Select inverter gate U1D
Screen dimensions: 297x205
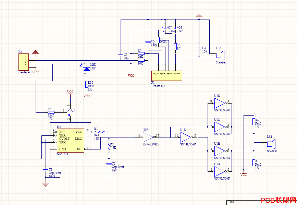pos(220,103)
